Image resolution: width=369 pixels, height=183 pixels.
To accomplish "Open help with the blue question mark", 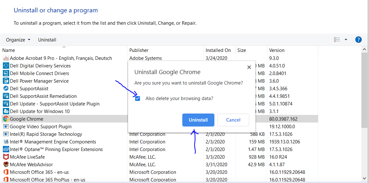I will (359, 40).
